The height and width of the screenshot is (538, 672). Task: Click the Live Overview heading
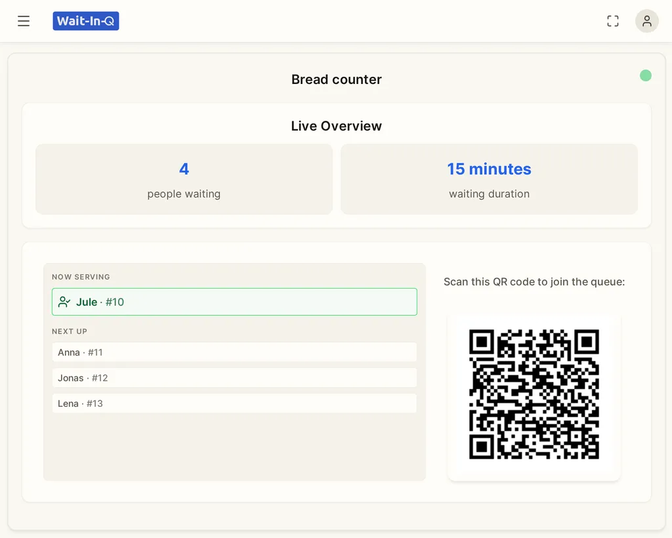pos(337,126)
